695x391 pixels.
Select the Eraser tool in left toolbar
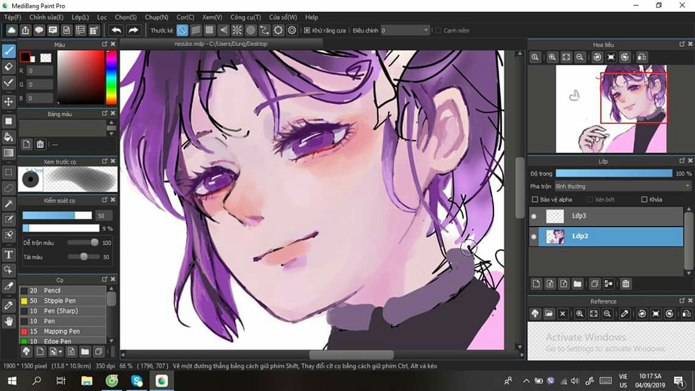[x=9, y=67]
